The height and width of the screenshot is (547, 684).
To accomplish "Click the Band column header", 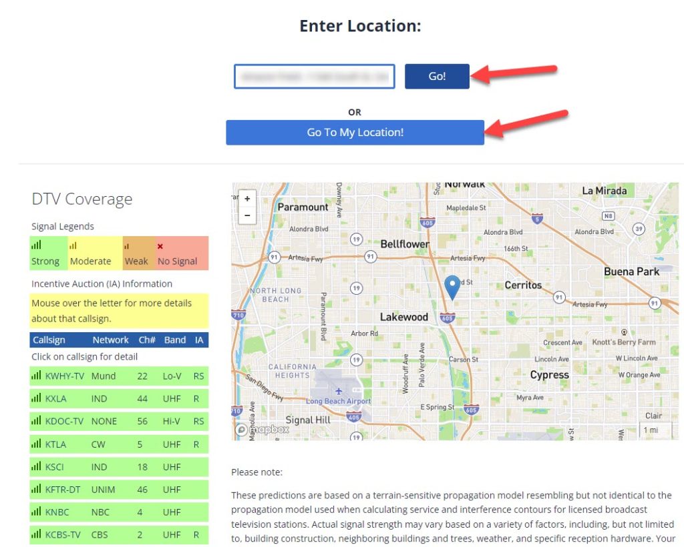I will coord(175,340).
